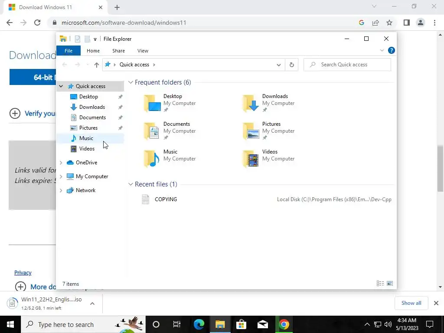Image resolution: width=444 pixels, height=333 pixels.
Task: Select the COPYING file in Recent files
Action: 266,199
